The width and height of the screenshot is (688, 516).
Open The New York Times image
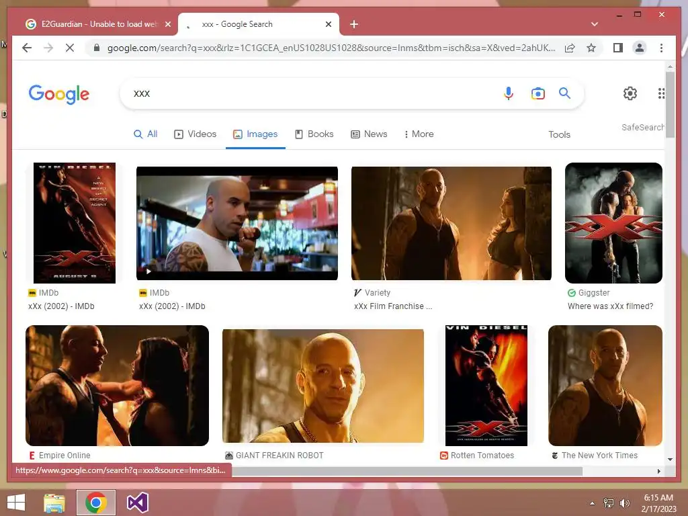(605, 386)
